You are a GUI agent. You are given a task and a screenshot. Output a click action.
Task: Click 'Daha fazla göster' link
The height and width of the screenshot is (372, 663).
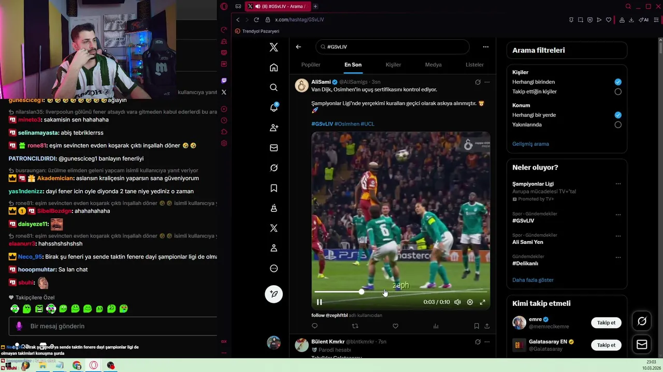[533, 280]
